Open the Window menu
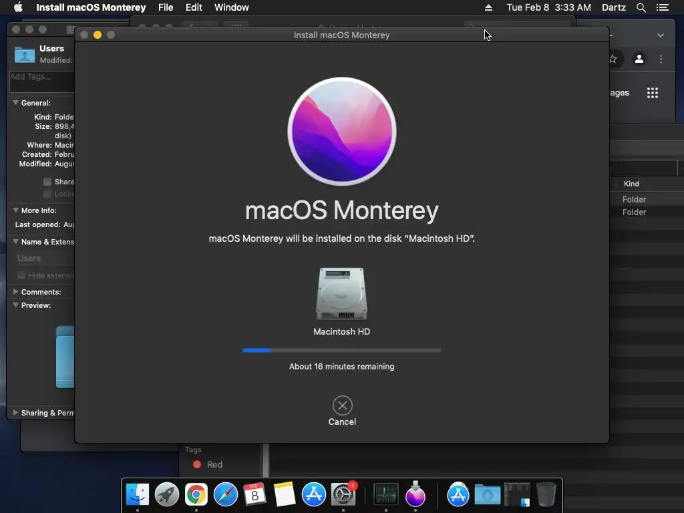684x513 pixels. point(232,7)
